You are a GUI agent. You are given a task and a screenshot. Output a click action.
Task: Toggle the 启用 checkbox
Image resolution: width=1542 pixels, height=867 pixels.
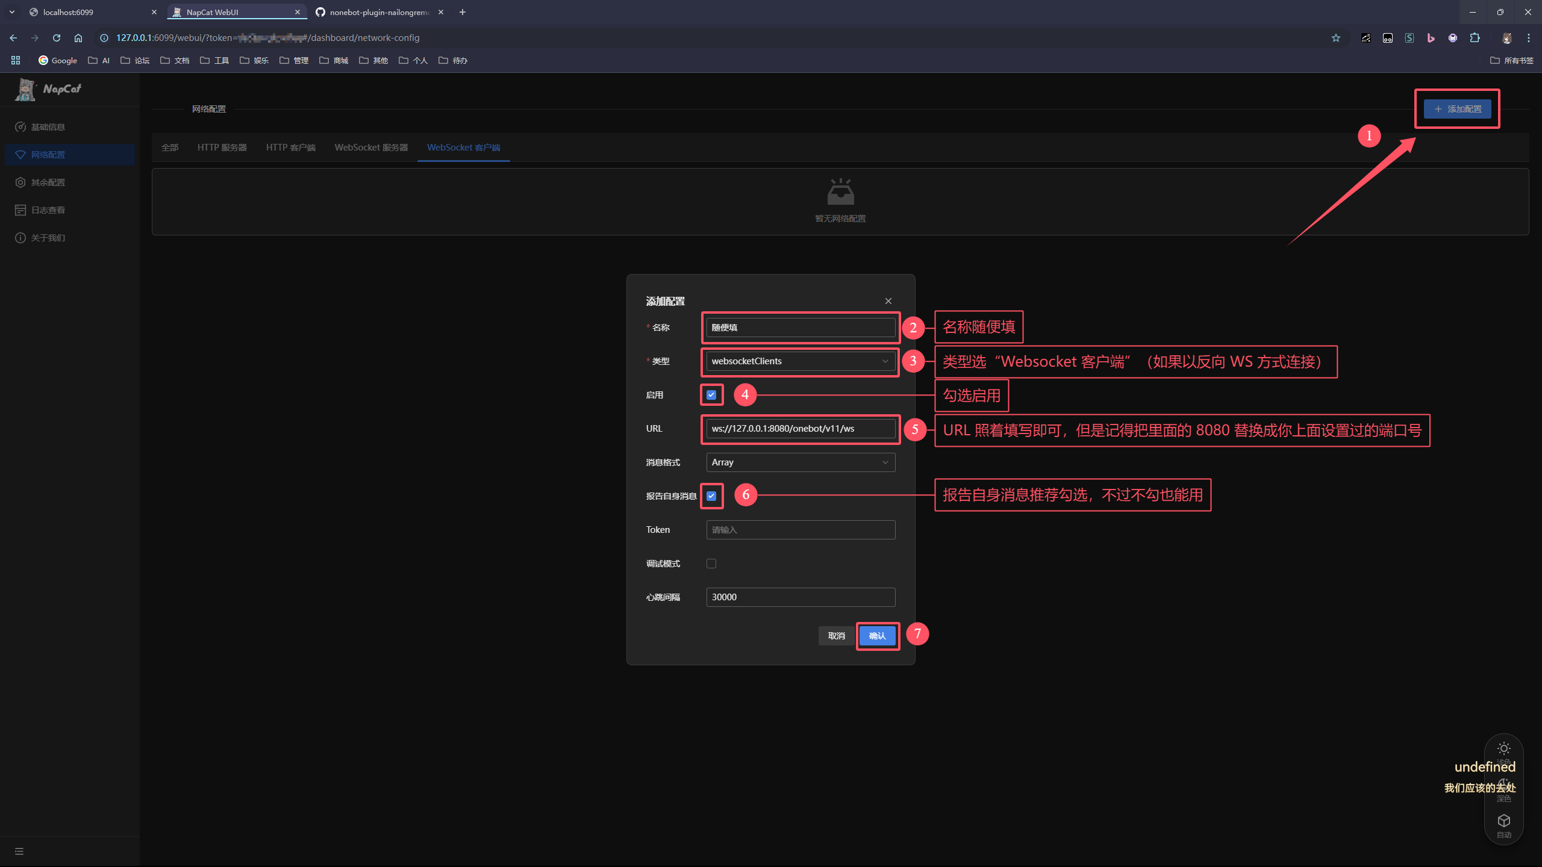pyautogui.click(x=711, y=395)
